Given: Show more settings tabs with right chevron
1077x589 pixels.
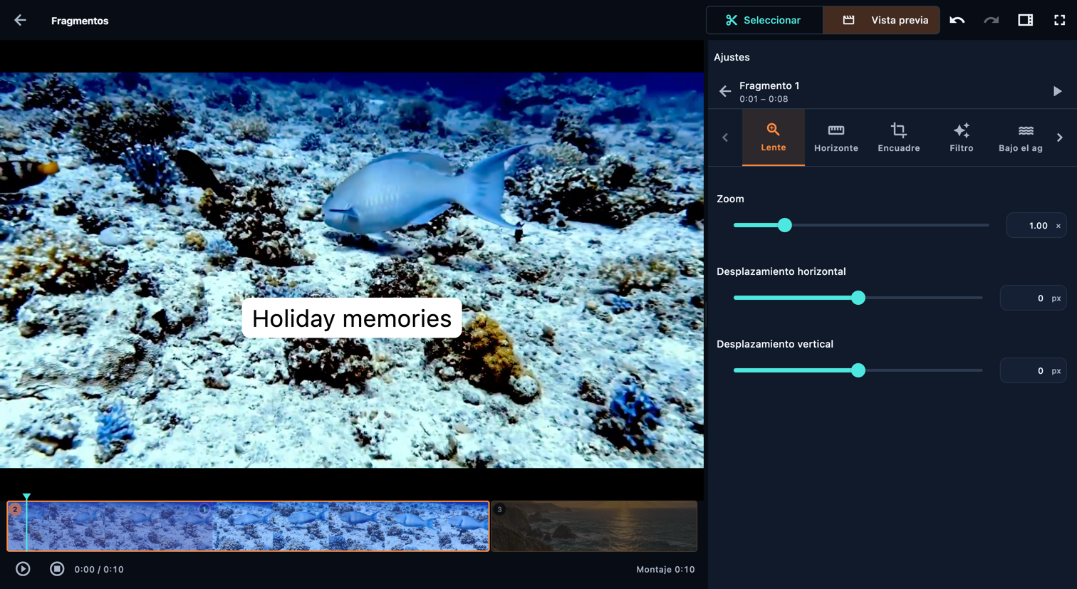Looking at the screenshot, I should (1060, 137).
